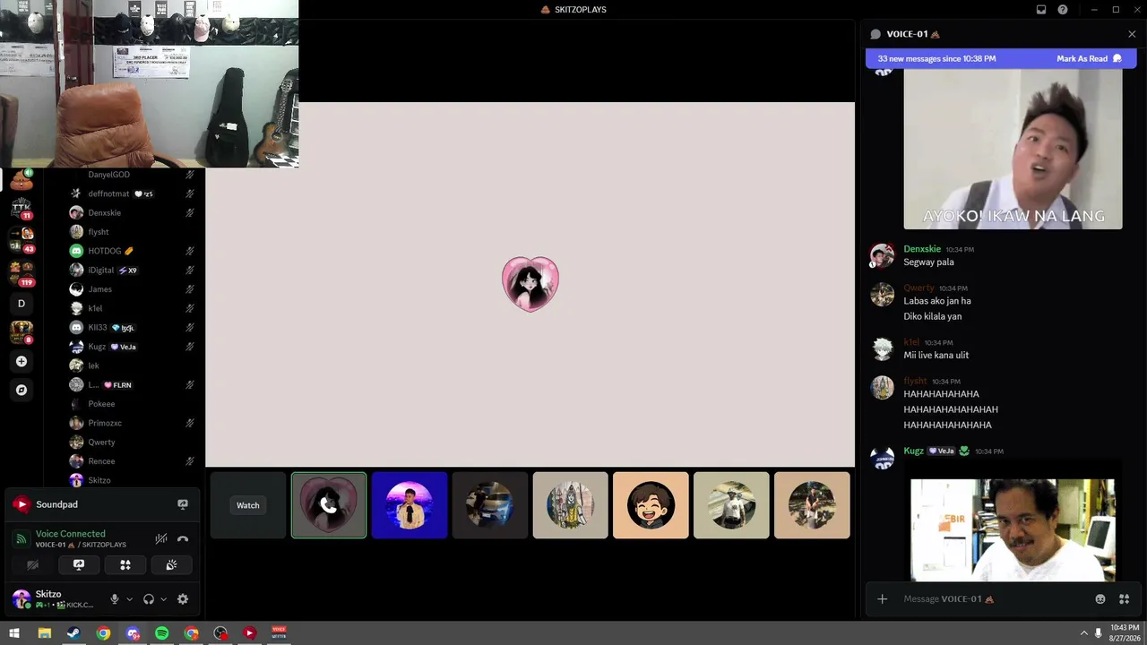Open the AYOKO! IKAW NA LANG image
The image size is (1147, 645).
[1013, 149]
